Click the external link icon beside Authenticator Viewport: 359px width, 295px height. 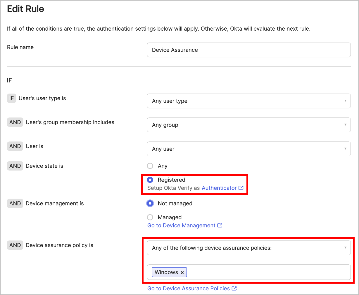coord(241,188)
